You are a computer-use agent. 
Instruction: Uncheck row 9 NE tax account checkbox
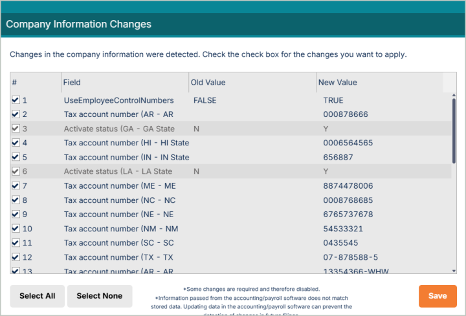coord(16,214)
